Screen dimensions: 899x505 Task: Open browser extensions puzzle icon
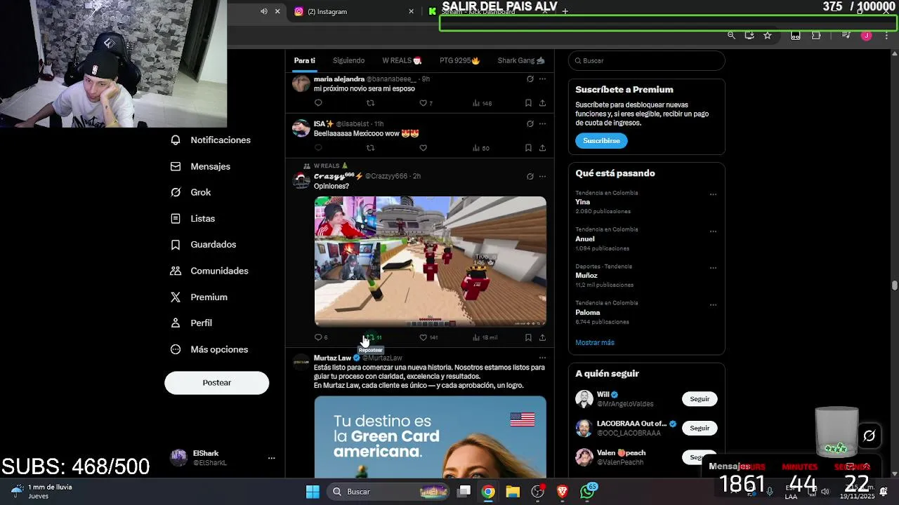(816, 35)
